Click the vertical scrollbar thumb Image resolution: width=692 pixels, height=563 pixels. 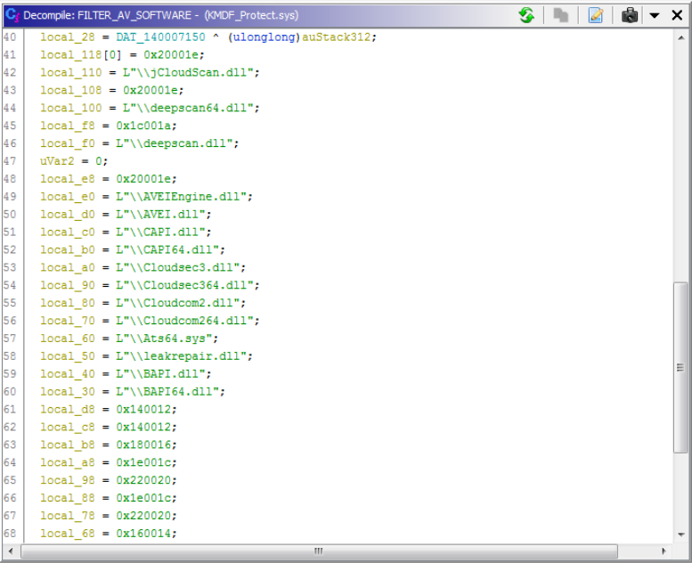[680, 367]
